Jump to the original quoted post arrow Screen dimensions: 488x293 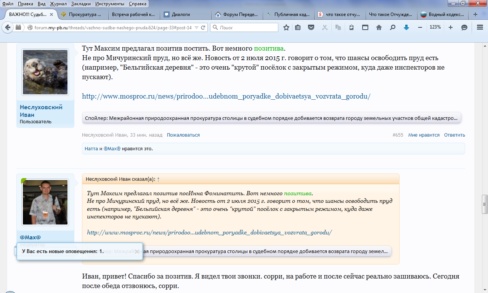tap(158, 179)
